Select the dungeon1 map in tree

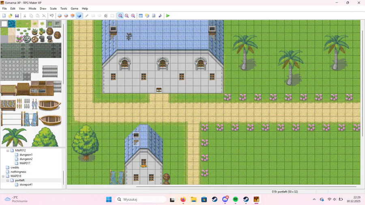[x=26, y=155]
